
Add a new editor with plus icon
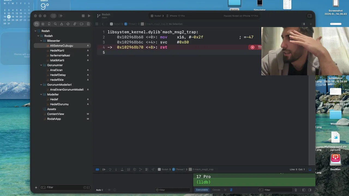click(x=311, y=24)
